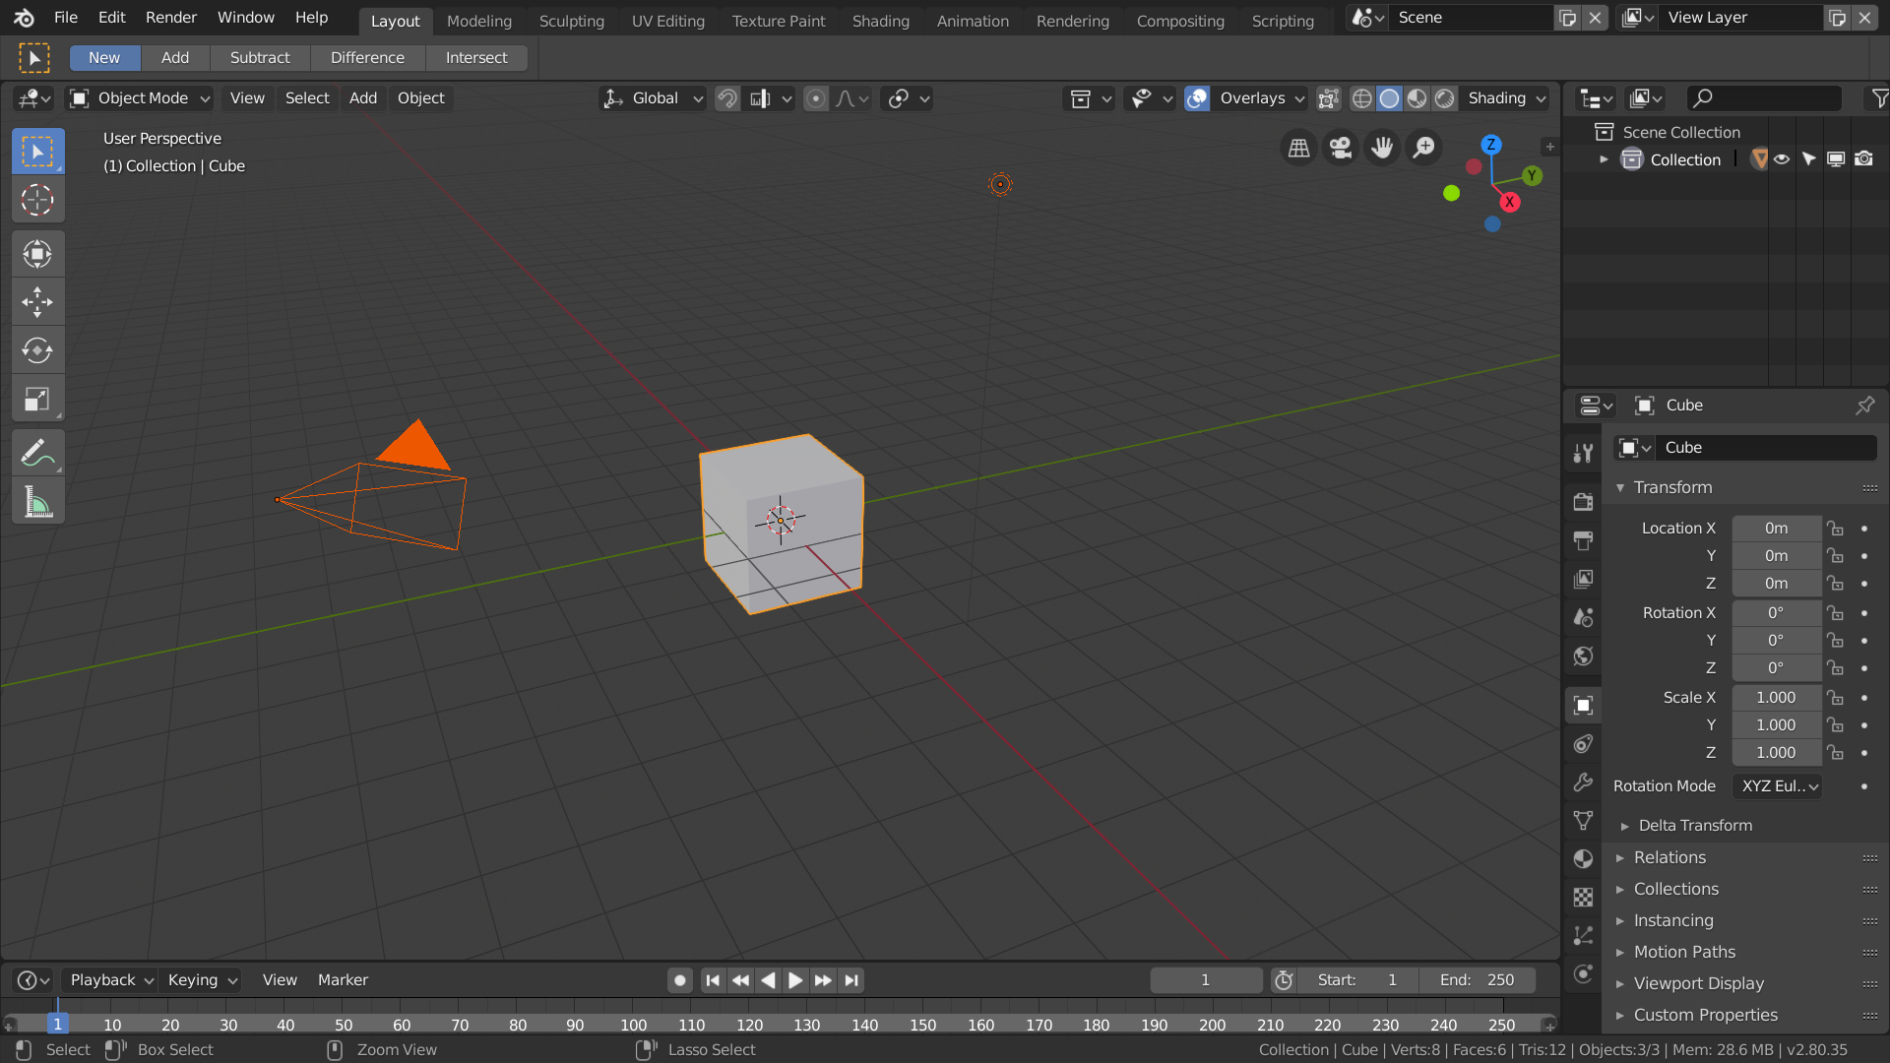Choose the Transform tool

[37, 254]
